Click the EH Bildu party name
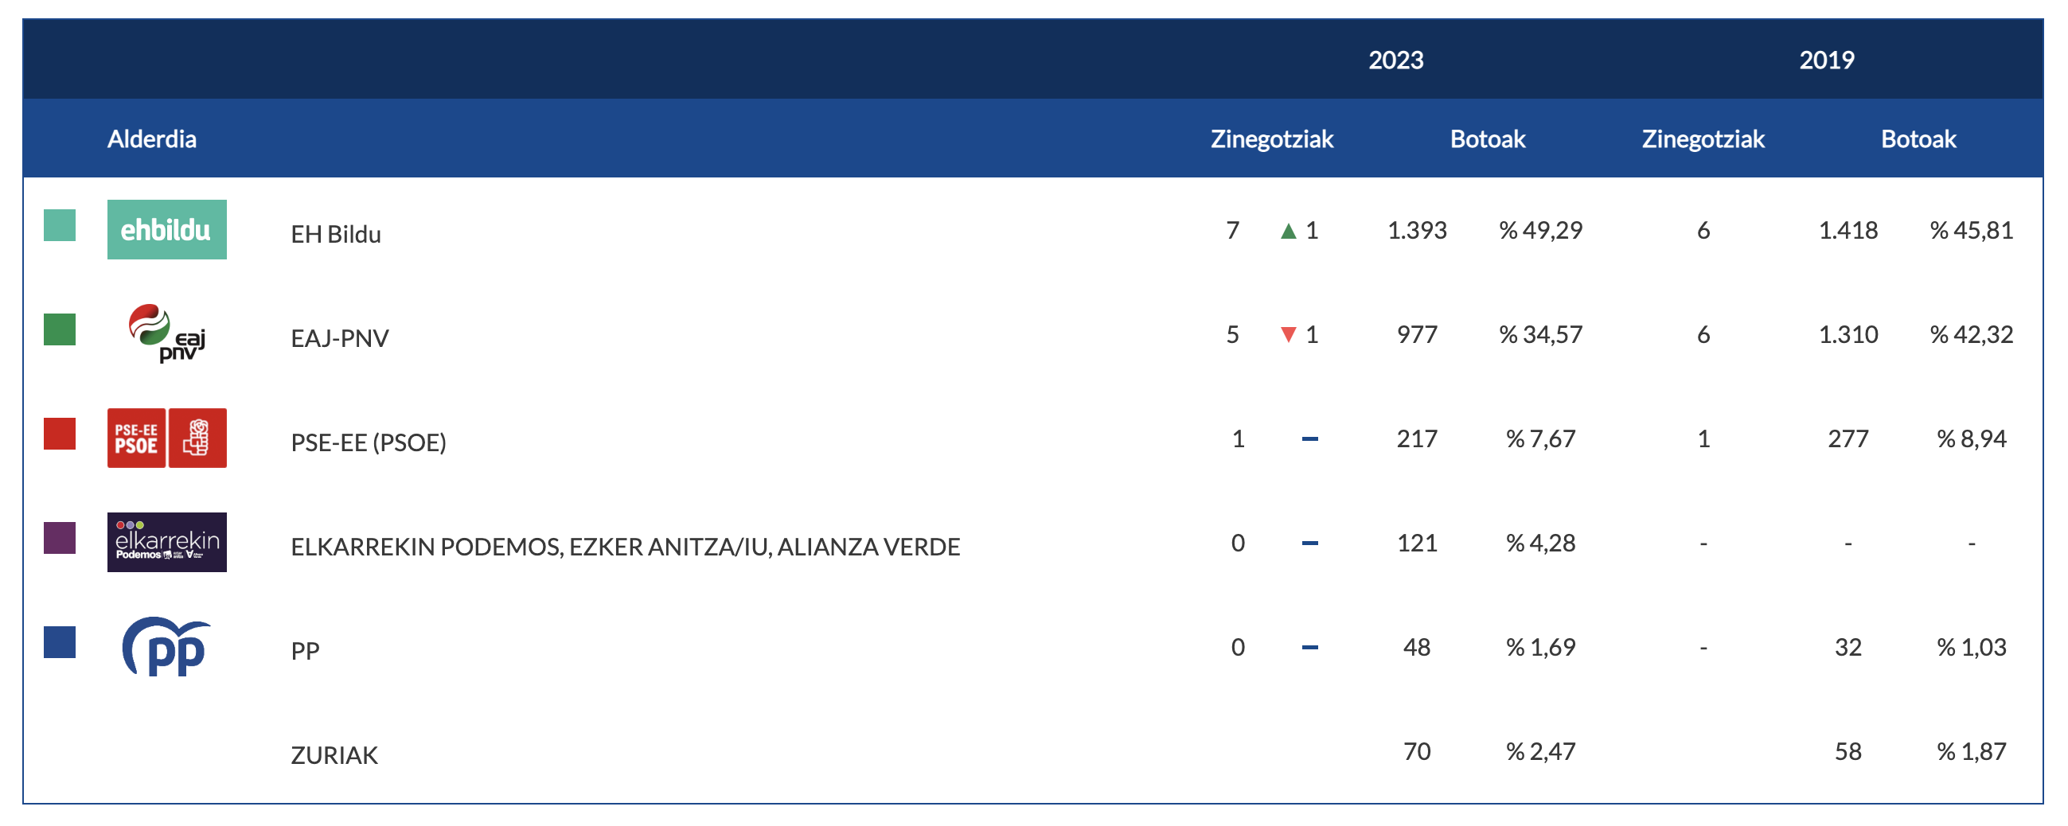 click(x=336, y=235)
